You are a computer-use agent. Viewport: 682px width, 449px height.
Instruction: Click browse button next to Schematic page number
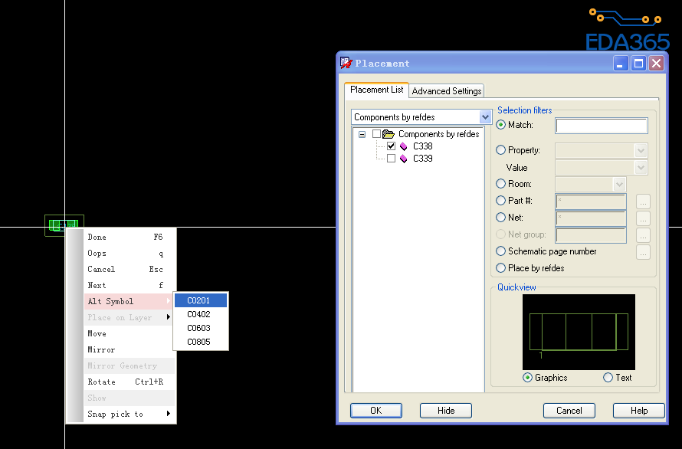tap(643, 252)
